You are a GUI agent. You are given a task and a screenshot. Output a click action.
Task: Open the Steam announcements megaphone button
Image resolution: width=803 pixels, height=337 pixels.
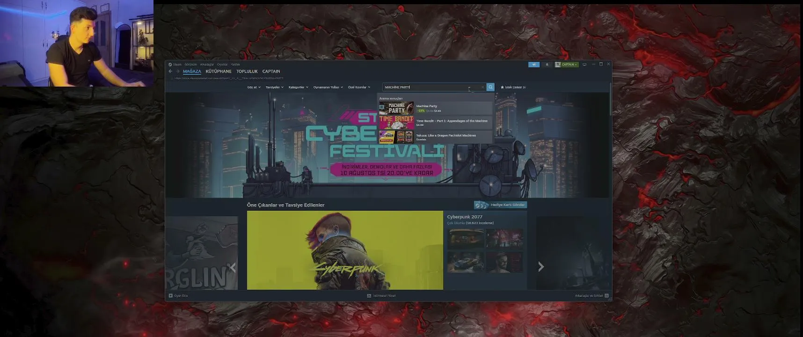[x=534, y=65]
